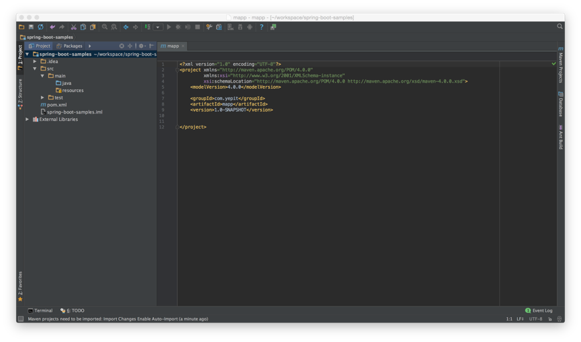Expand the test folder
This screenshot has width=581, height=342.
[42, 97]
